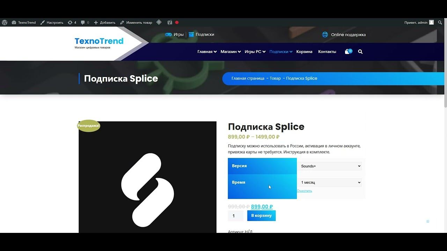Click the В корзину button
447x251 pixels.
tap(261, 215)
